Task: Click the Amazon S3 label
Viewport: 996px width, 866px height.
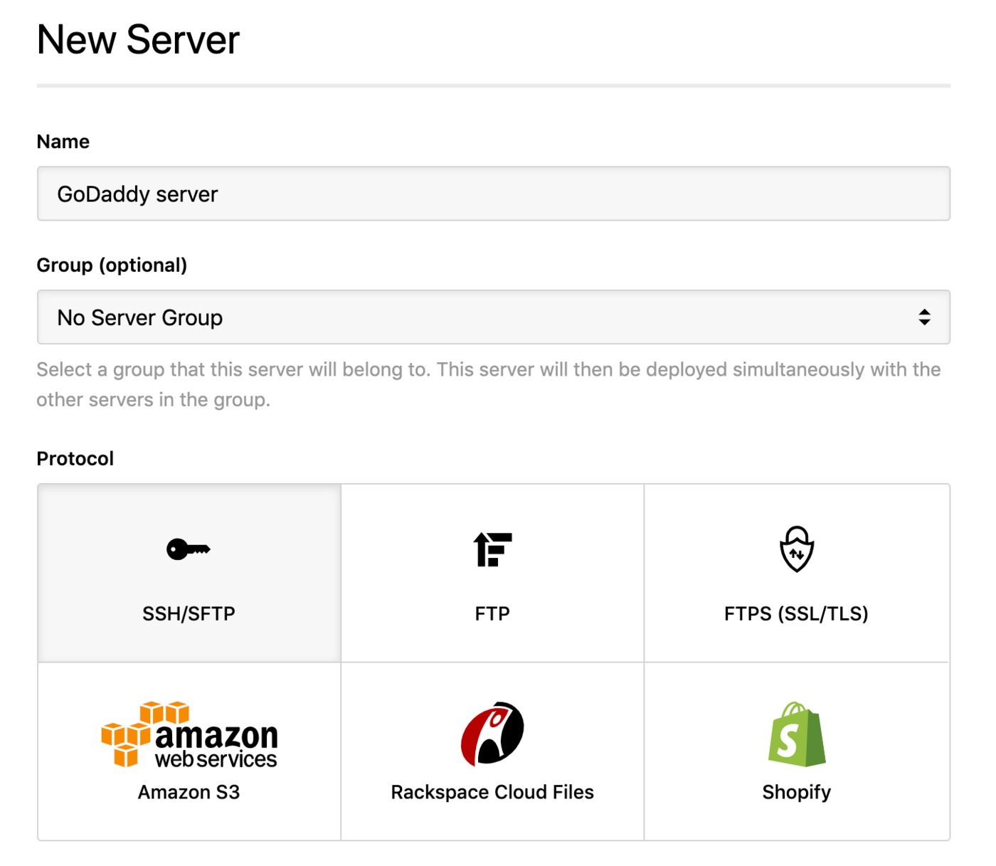Action: point(189,792)
